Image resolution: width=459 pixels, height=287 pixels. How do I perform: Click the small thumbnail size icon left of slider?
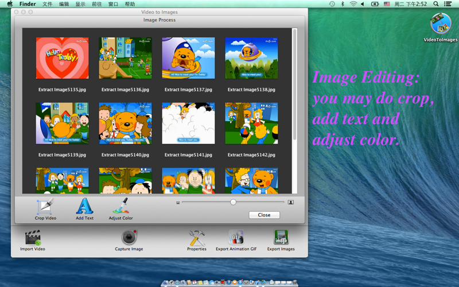178,203
